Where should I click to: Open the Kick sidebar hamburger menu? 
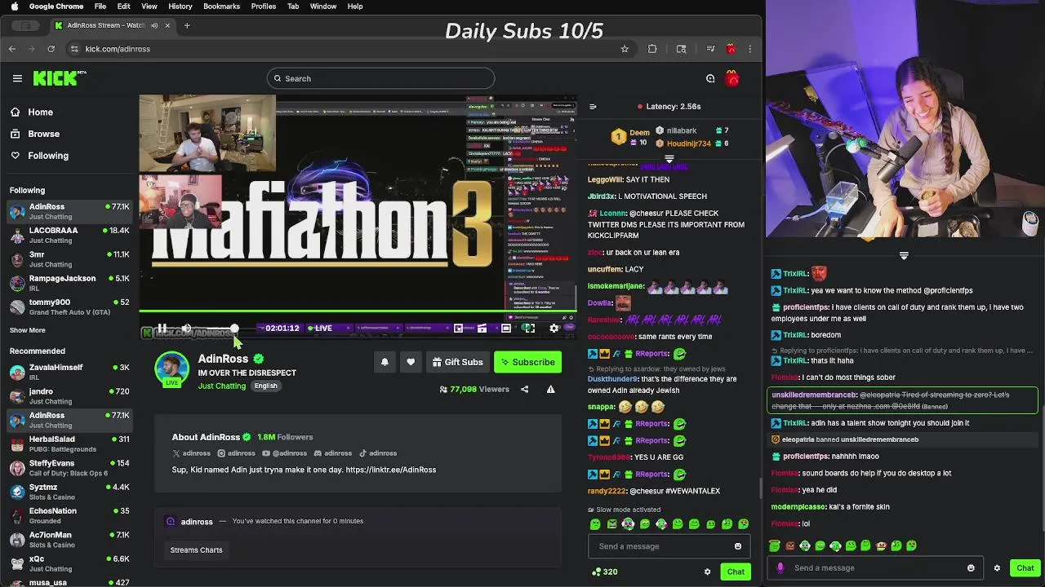click(x=17, y=78)
